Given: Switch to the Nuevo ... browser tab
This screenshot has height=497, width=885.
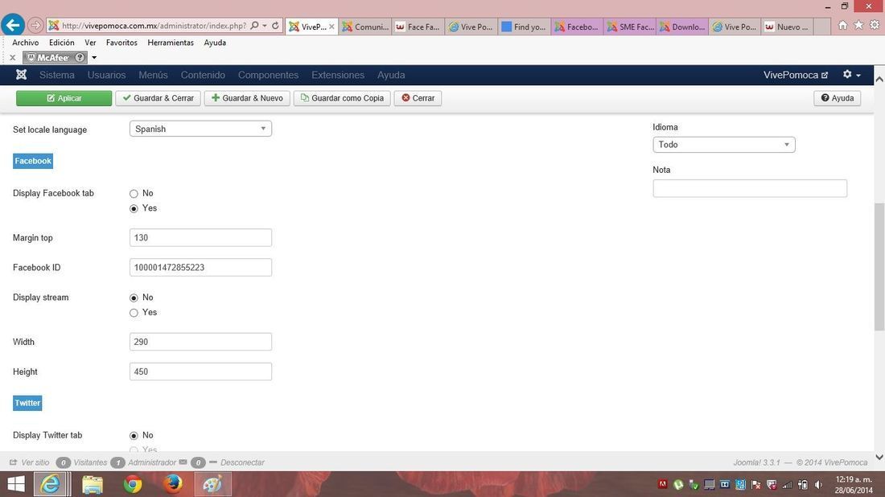Looking at the screenshot, I should point(788,27).
